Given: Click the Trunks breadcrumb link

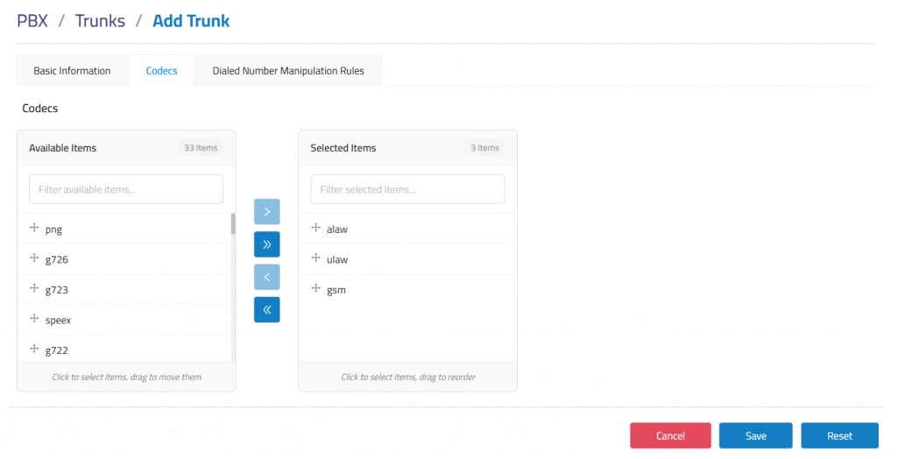Looking at the screenshot, I should tap(100, 21).
